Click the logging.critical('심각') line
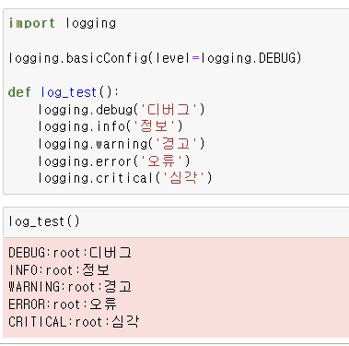349x346 pixels. tap(125, 178)
